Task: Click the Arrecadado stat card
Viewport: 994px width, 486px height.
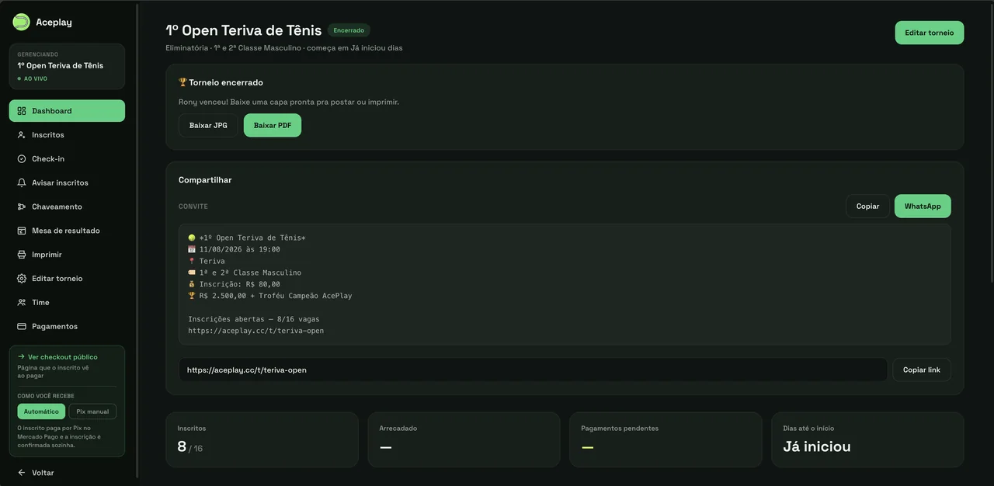Action: coord(464,439)
